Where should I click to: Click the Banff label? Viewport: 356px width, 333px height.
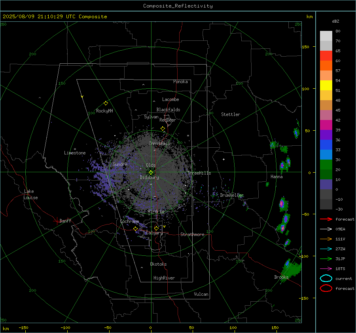click(x=65, y=221)
